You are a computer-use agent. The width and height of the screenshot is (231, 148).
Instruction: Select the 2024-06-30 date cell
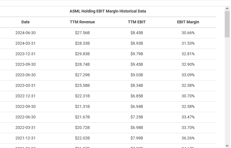coord(25,33)
